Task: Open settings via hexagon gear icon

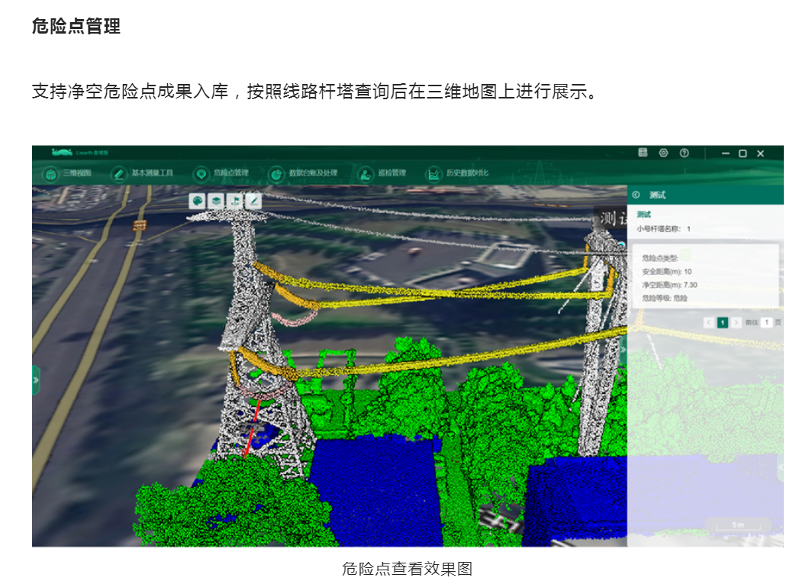Action: point(663,153)
